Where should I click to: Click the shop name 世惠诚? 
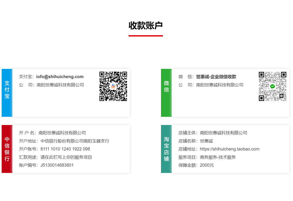(x=206, y=141)
